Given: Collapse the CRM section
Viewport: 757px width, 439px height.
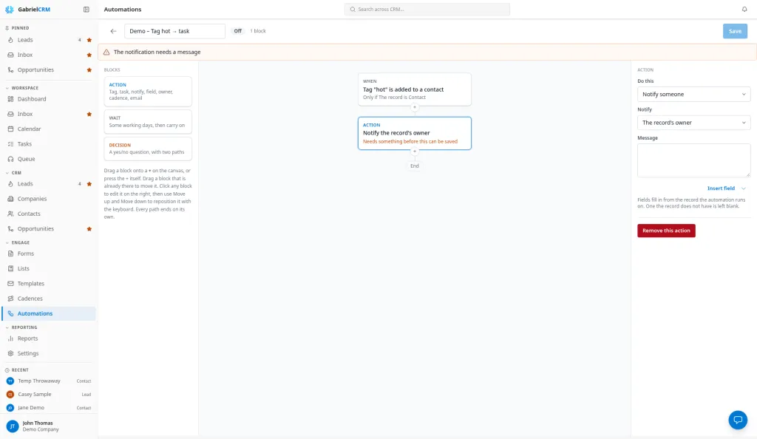Looking at the screenshot, I should click(7, 173).
